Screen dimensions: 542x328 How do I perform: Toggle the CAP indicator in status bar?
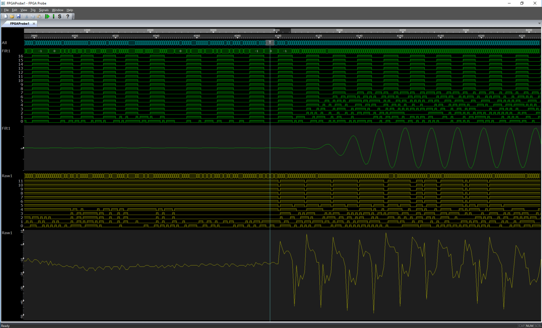point(521,326)
